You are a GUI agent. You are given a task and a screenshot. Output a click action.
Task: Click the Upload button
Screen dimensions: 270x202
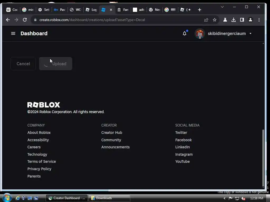56,64
